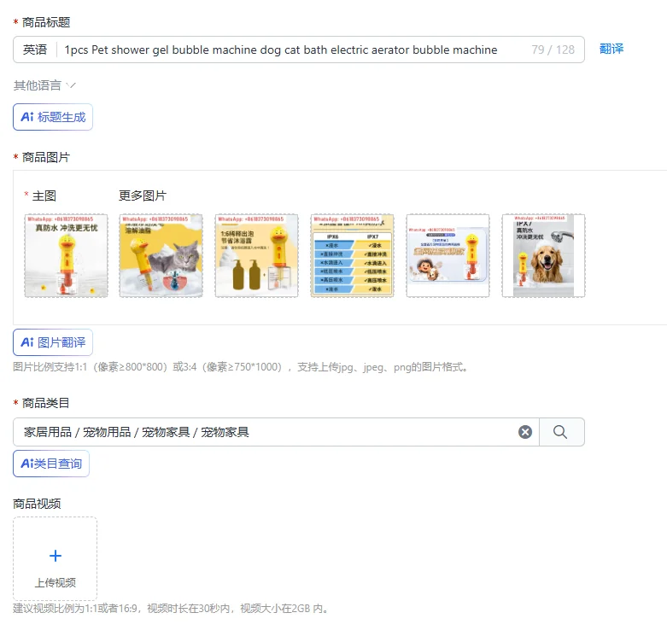Click the image ratio hint text below 图片翻译
The height and width of the screenshot is (642, 667).
click(241, 367)
